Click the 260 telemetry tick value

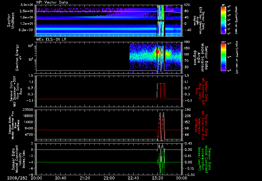tap(188, 109)
